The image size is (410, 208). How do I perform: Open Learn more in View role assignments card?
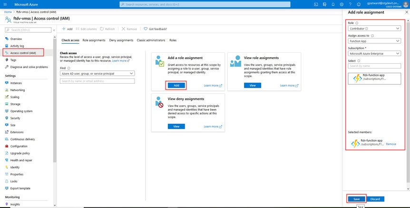(x=289, y=86)
